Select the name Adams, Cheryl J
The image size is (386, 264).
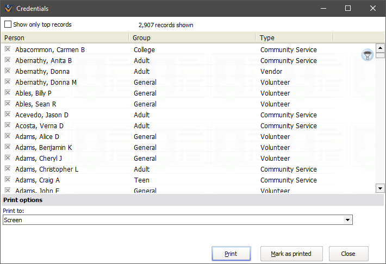pos(39,158)
